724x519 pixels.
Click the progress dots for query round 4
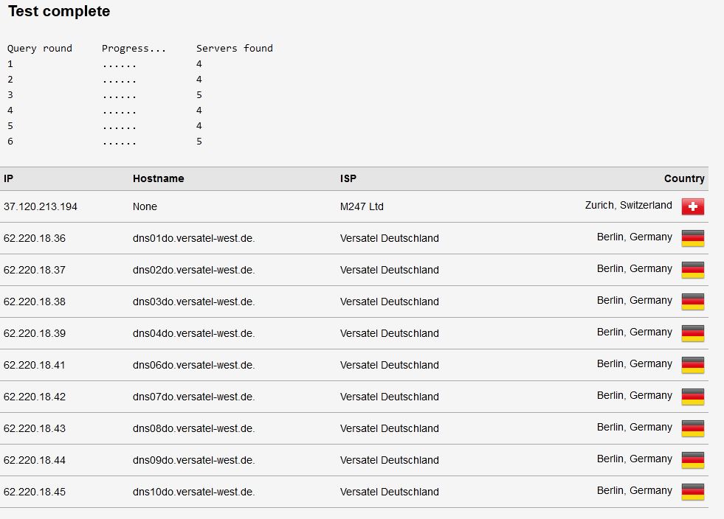point(119,113)
